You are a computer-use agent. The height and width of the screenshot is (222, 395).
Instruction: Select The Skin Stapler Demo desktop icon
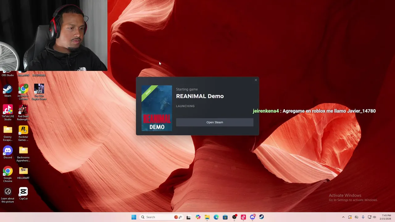(x=39, y=92)
